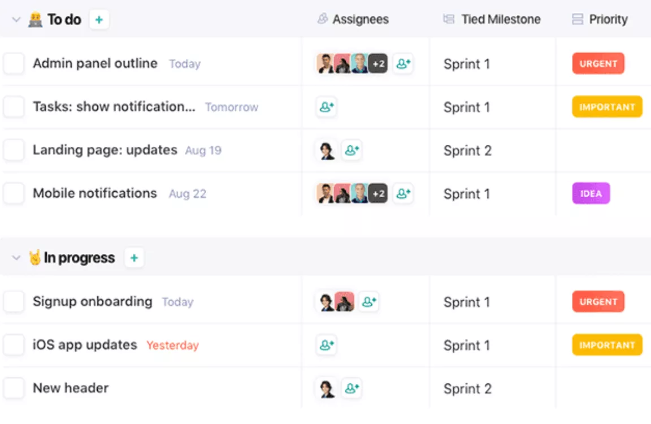The image size is (651, 424).
Task: Open the Mobile notifications task
Action: [95, 193]
